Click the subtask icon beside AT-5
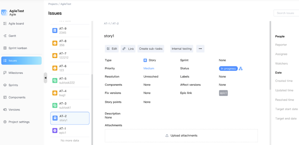The width and height of the screenshot is (299, 145). pyautogui.click(x=55, y=80)
